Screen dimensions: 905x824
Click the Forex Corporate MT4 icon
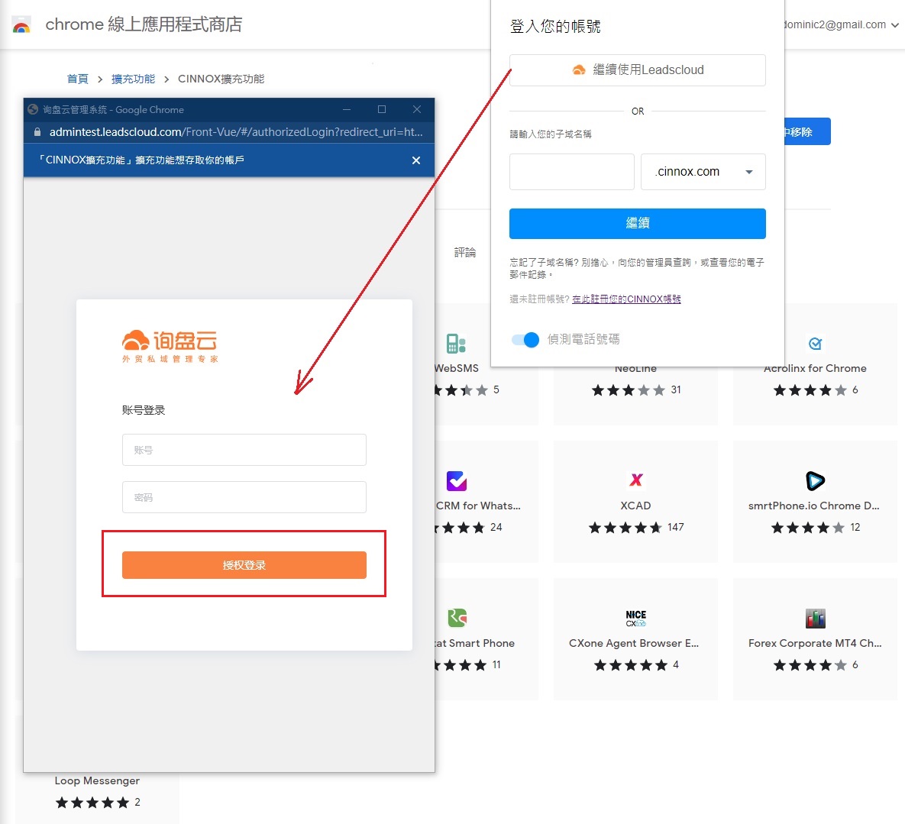click(x=816, y=618)
